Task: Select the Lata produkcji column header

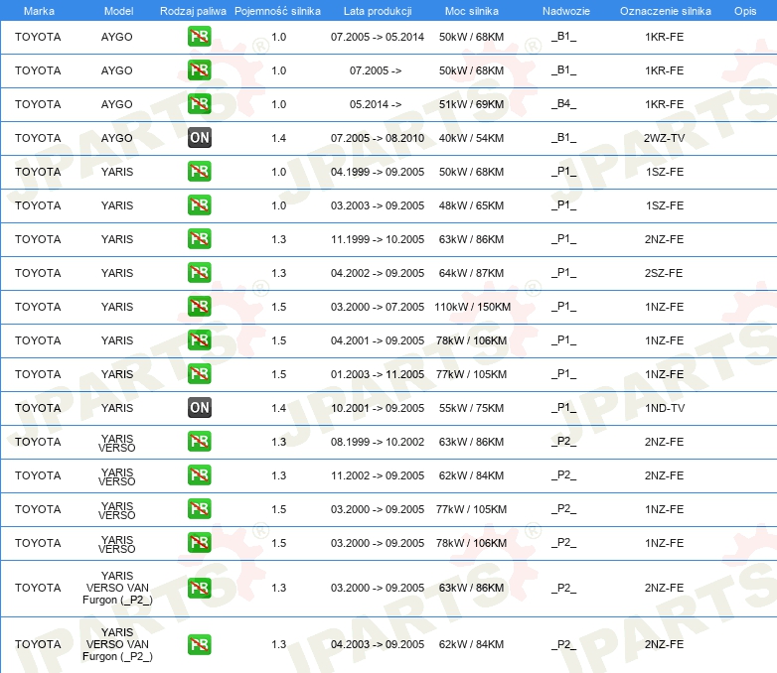Action: 377,10
